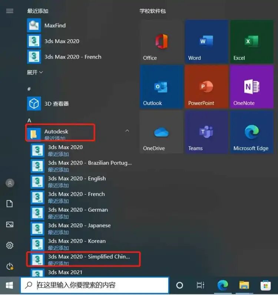Open Task View on the taskbar
The width and height of the screenshot is (278, 295).
201,285
